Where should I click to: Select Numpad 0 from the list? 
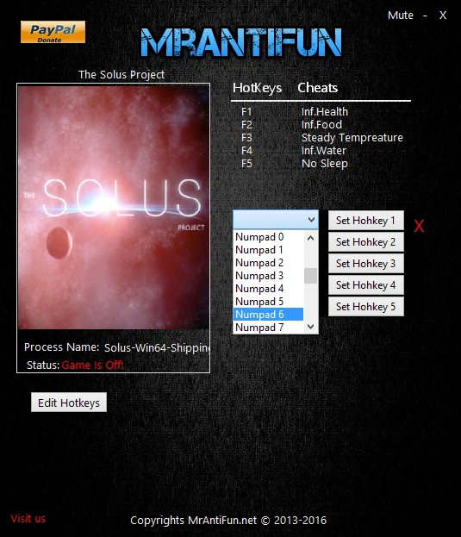pyautogui.click(x=268, y=237)
